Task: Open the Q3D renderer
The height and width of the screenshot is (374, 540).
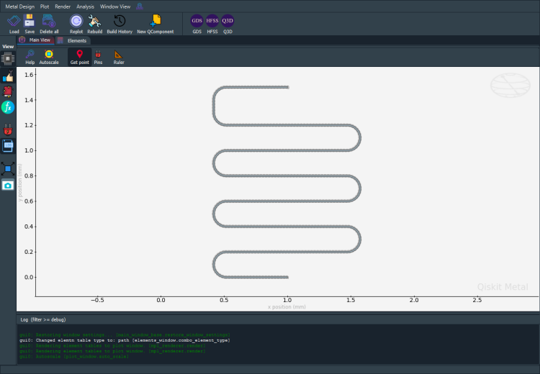Action: (228, 21)
